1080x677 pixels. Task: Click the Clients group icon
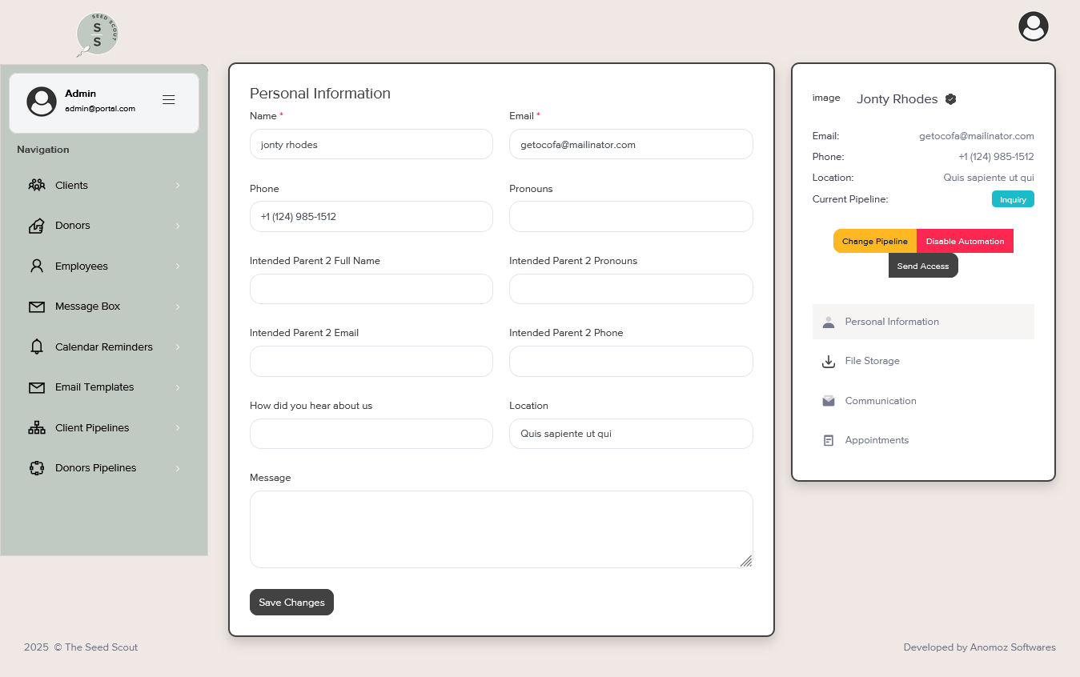37,186
